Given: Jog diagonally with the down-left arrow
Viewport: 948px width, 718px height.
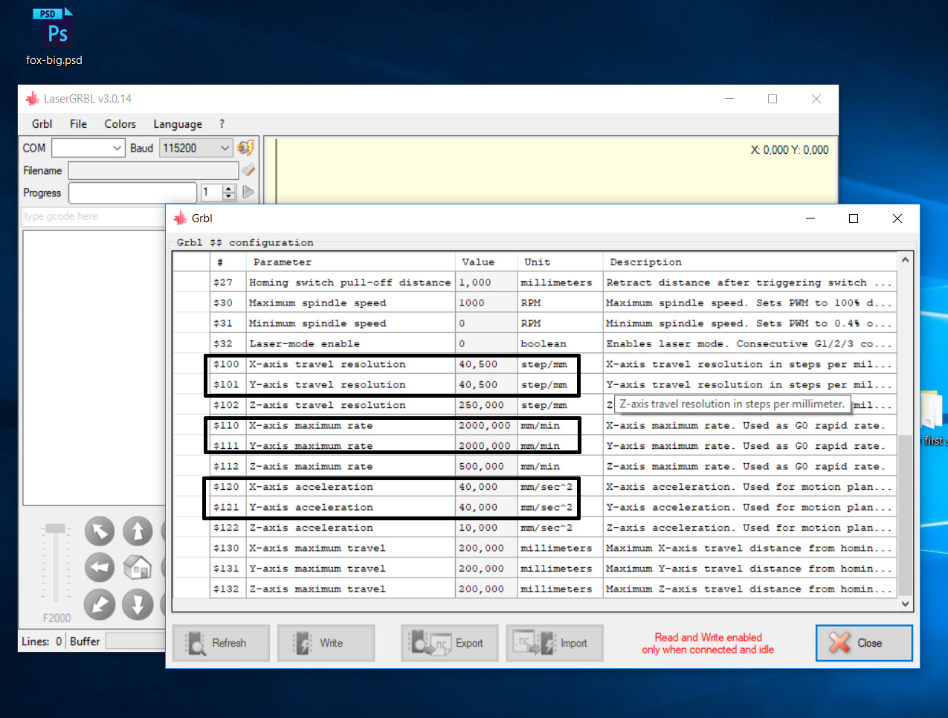Looking at the screenshot, I should coord(100,604).
